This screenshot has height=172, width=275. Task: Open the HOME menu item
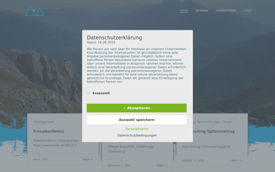[x=184, y=11]
